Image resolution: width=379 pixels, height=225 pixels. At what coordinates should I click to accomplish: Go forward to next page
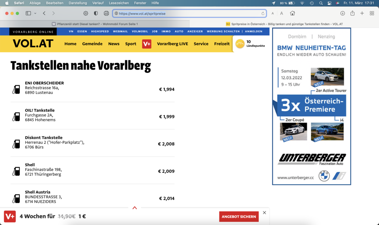coord(53,13)
